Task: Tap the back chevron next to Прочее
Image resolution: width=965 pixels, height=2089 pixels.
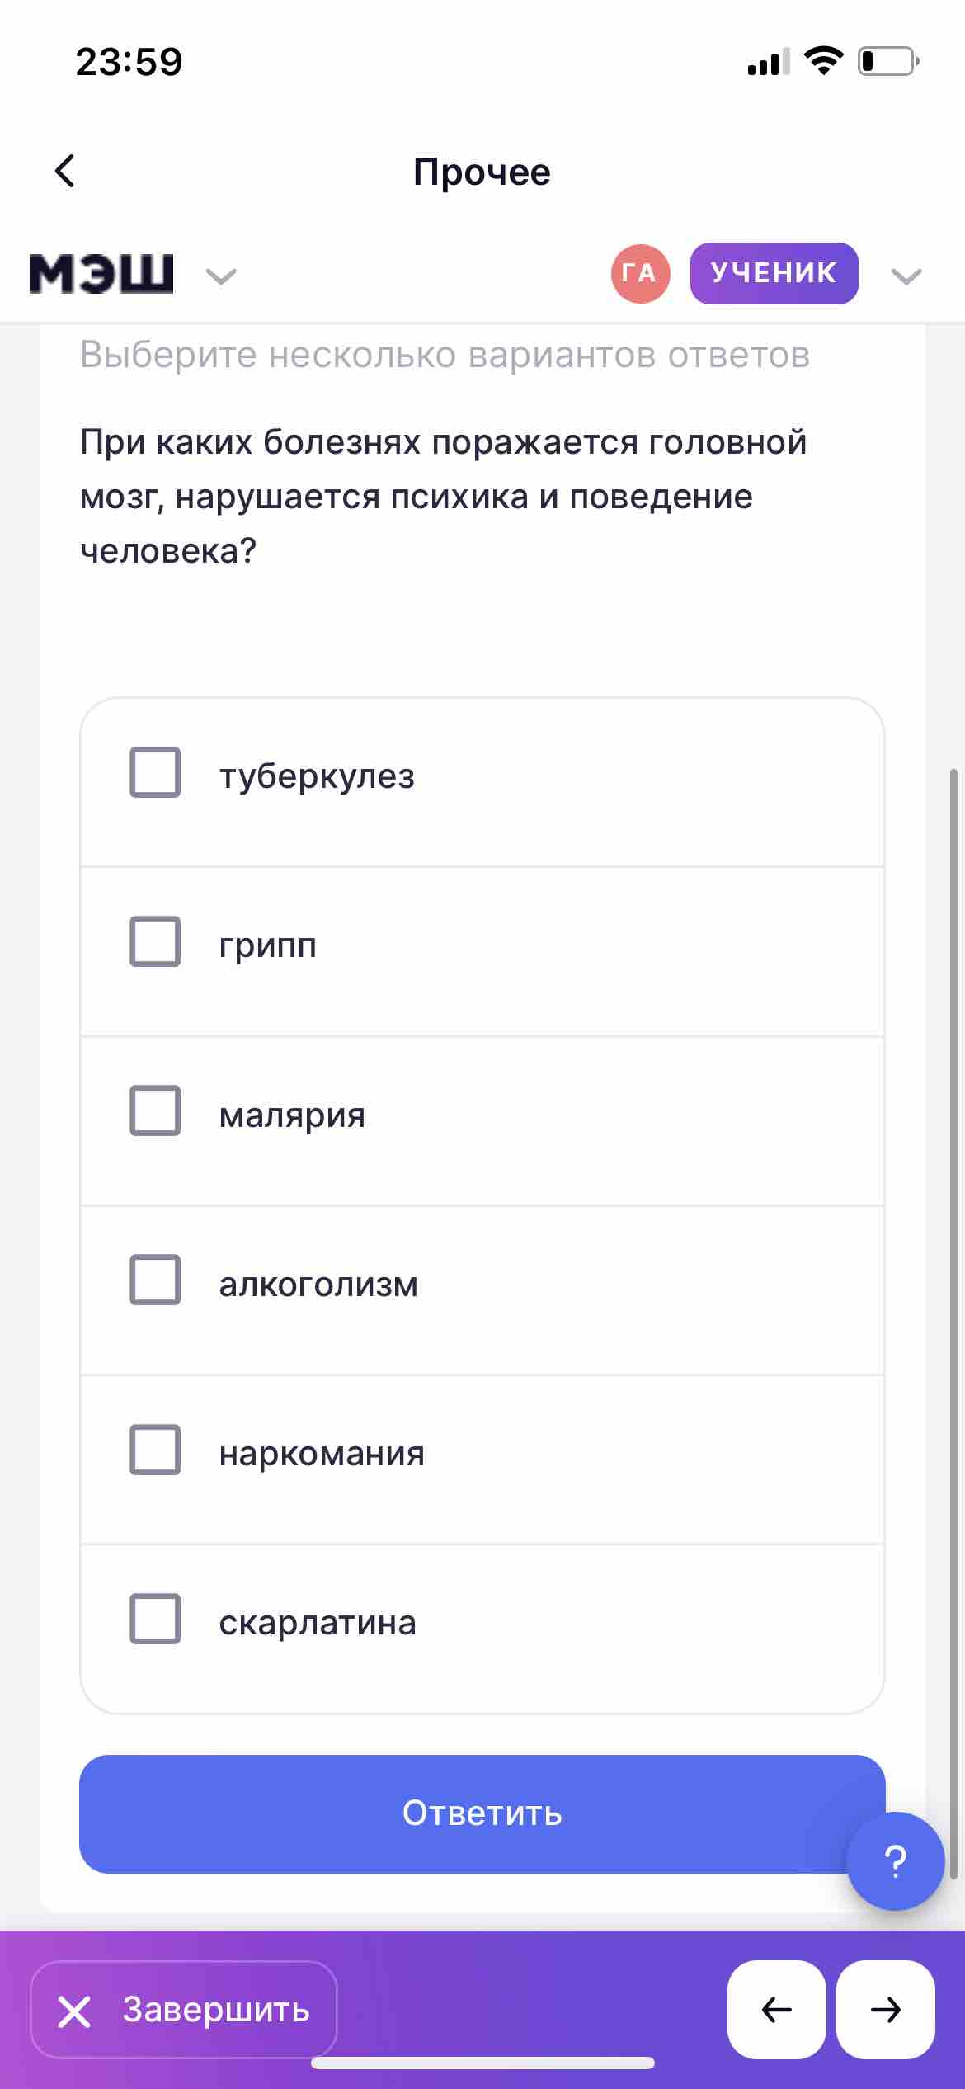Action: [x=65, y=171]
